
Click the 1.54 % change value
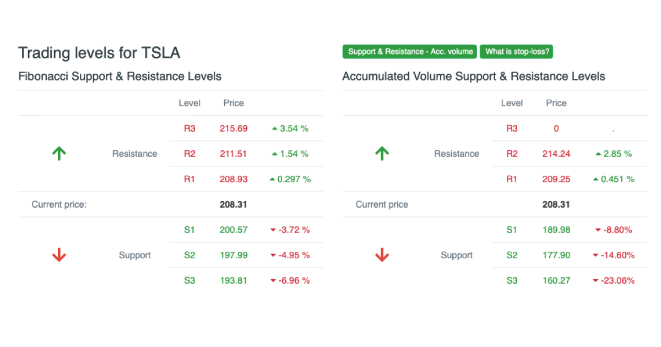pos(290,154)
